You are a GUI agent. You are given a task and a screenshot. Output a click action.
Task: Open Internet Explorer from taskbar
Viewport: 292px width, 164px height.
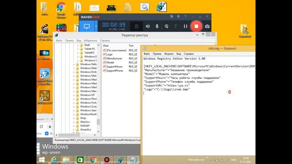tap(54, 160)
